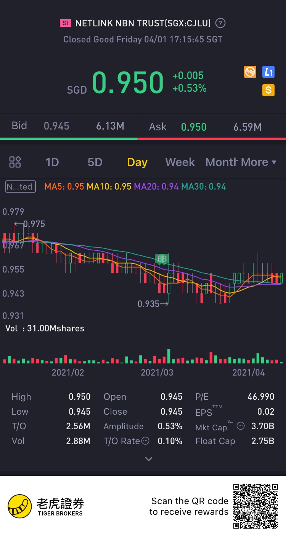This screenshot has height=537, width=286.
Task: Tap the Amplitude value 0.53%
Action: 170,426
